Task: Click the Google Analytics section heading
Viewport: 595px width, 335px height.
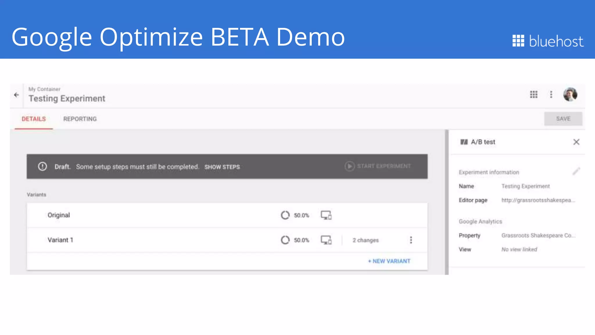Action: pyautogui.click(x=481, y=222)
